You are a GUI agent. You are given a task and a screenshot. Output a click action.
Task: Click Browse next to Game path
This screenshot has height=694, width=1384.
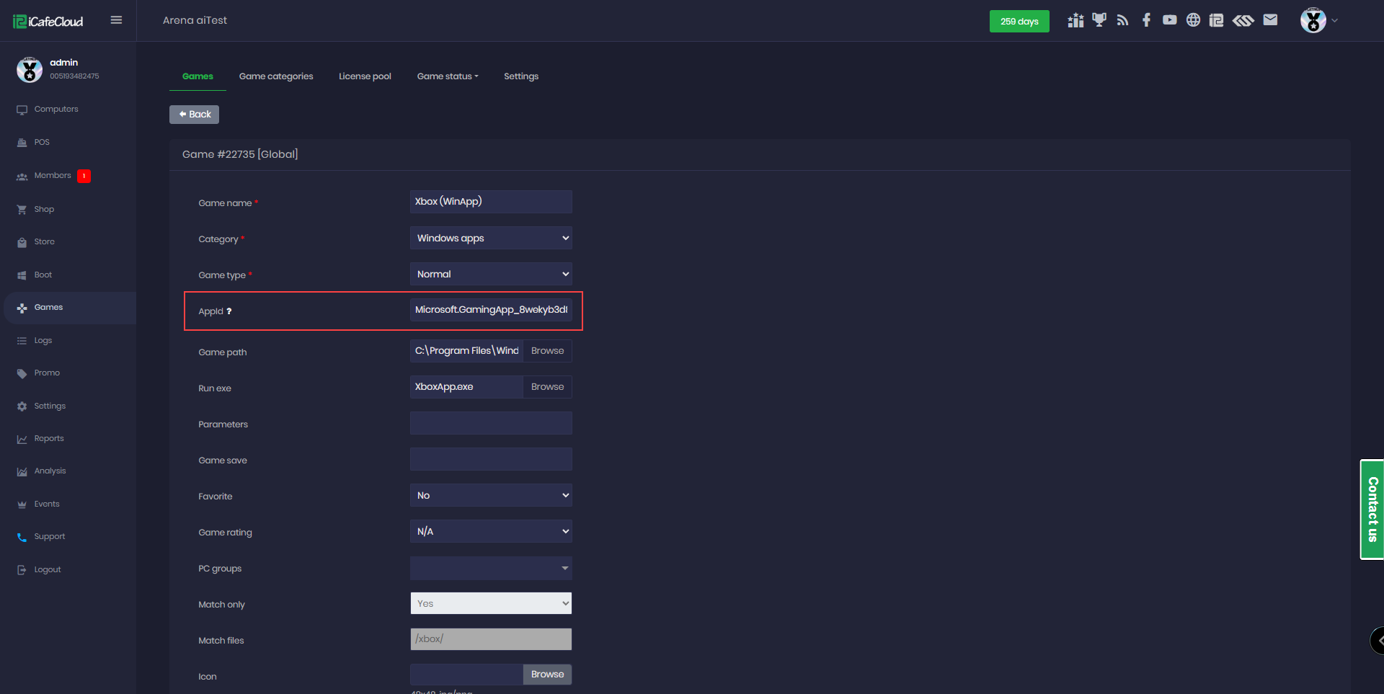click(x=547, y=351)
